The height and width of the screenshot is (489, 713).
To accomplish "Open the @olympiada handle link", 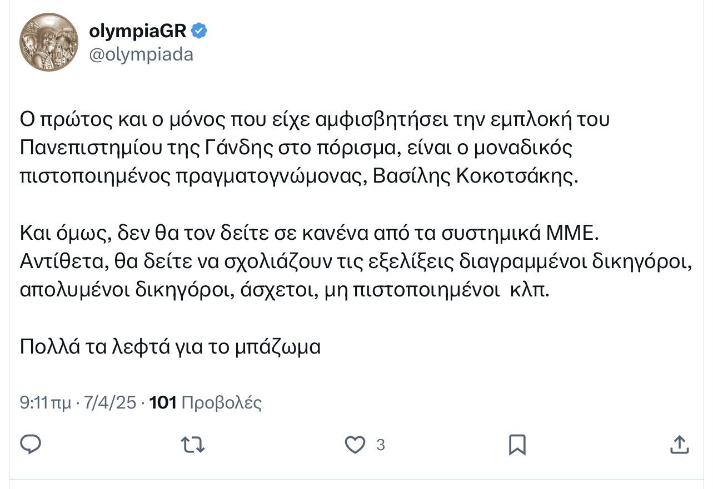I will [141, 54].
